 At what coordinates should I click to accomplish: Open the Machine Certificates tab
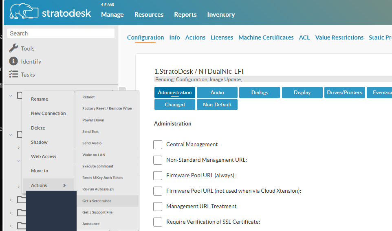click(x=266, y=37)
